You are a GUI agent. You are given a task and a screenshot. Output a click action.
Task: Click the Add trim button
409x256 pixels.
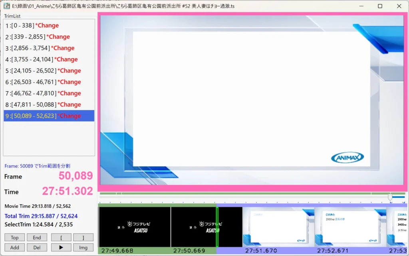(15, 247)
